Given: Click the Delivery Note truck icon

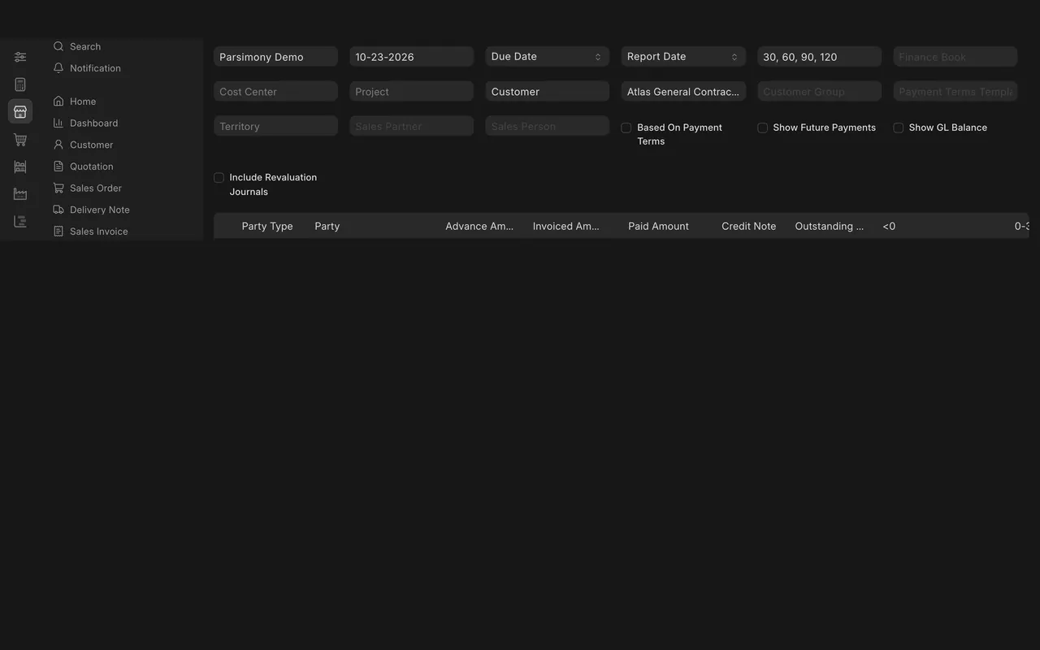Looking at the screenshot, I should [58, 210].
